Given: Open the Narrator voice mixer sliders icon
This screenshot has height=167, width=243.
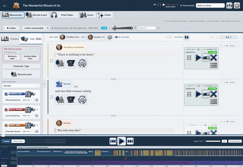Looking at the screenshot, I should tap(36, 100).
